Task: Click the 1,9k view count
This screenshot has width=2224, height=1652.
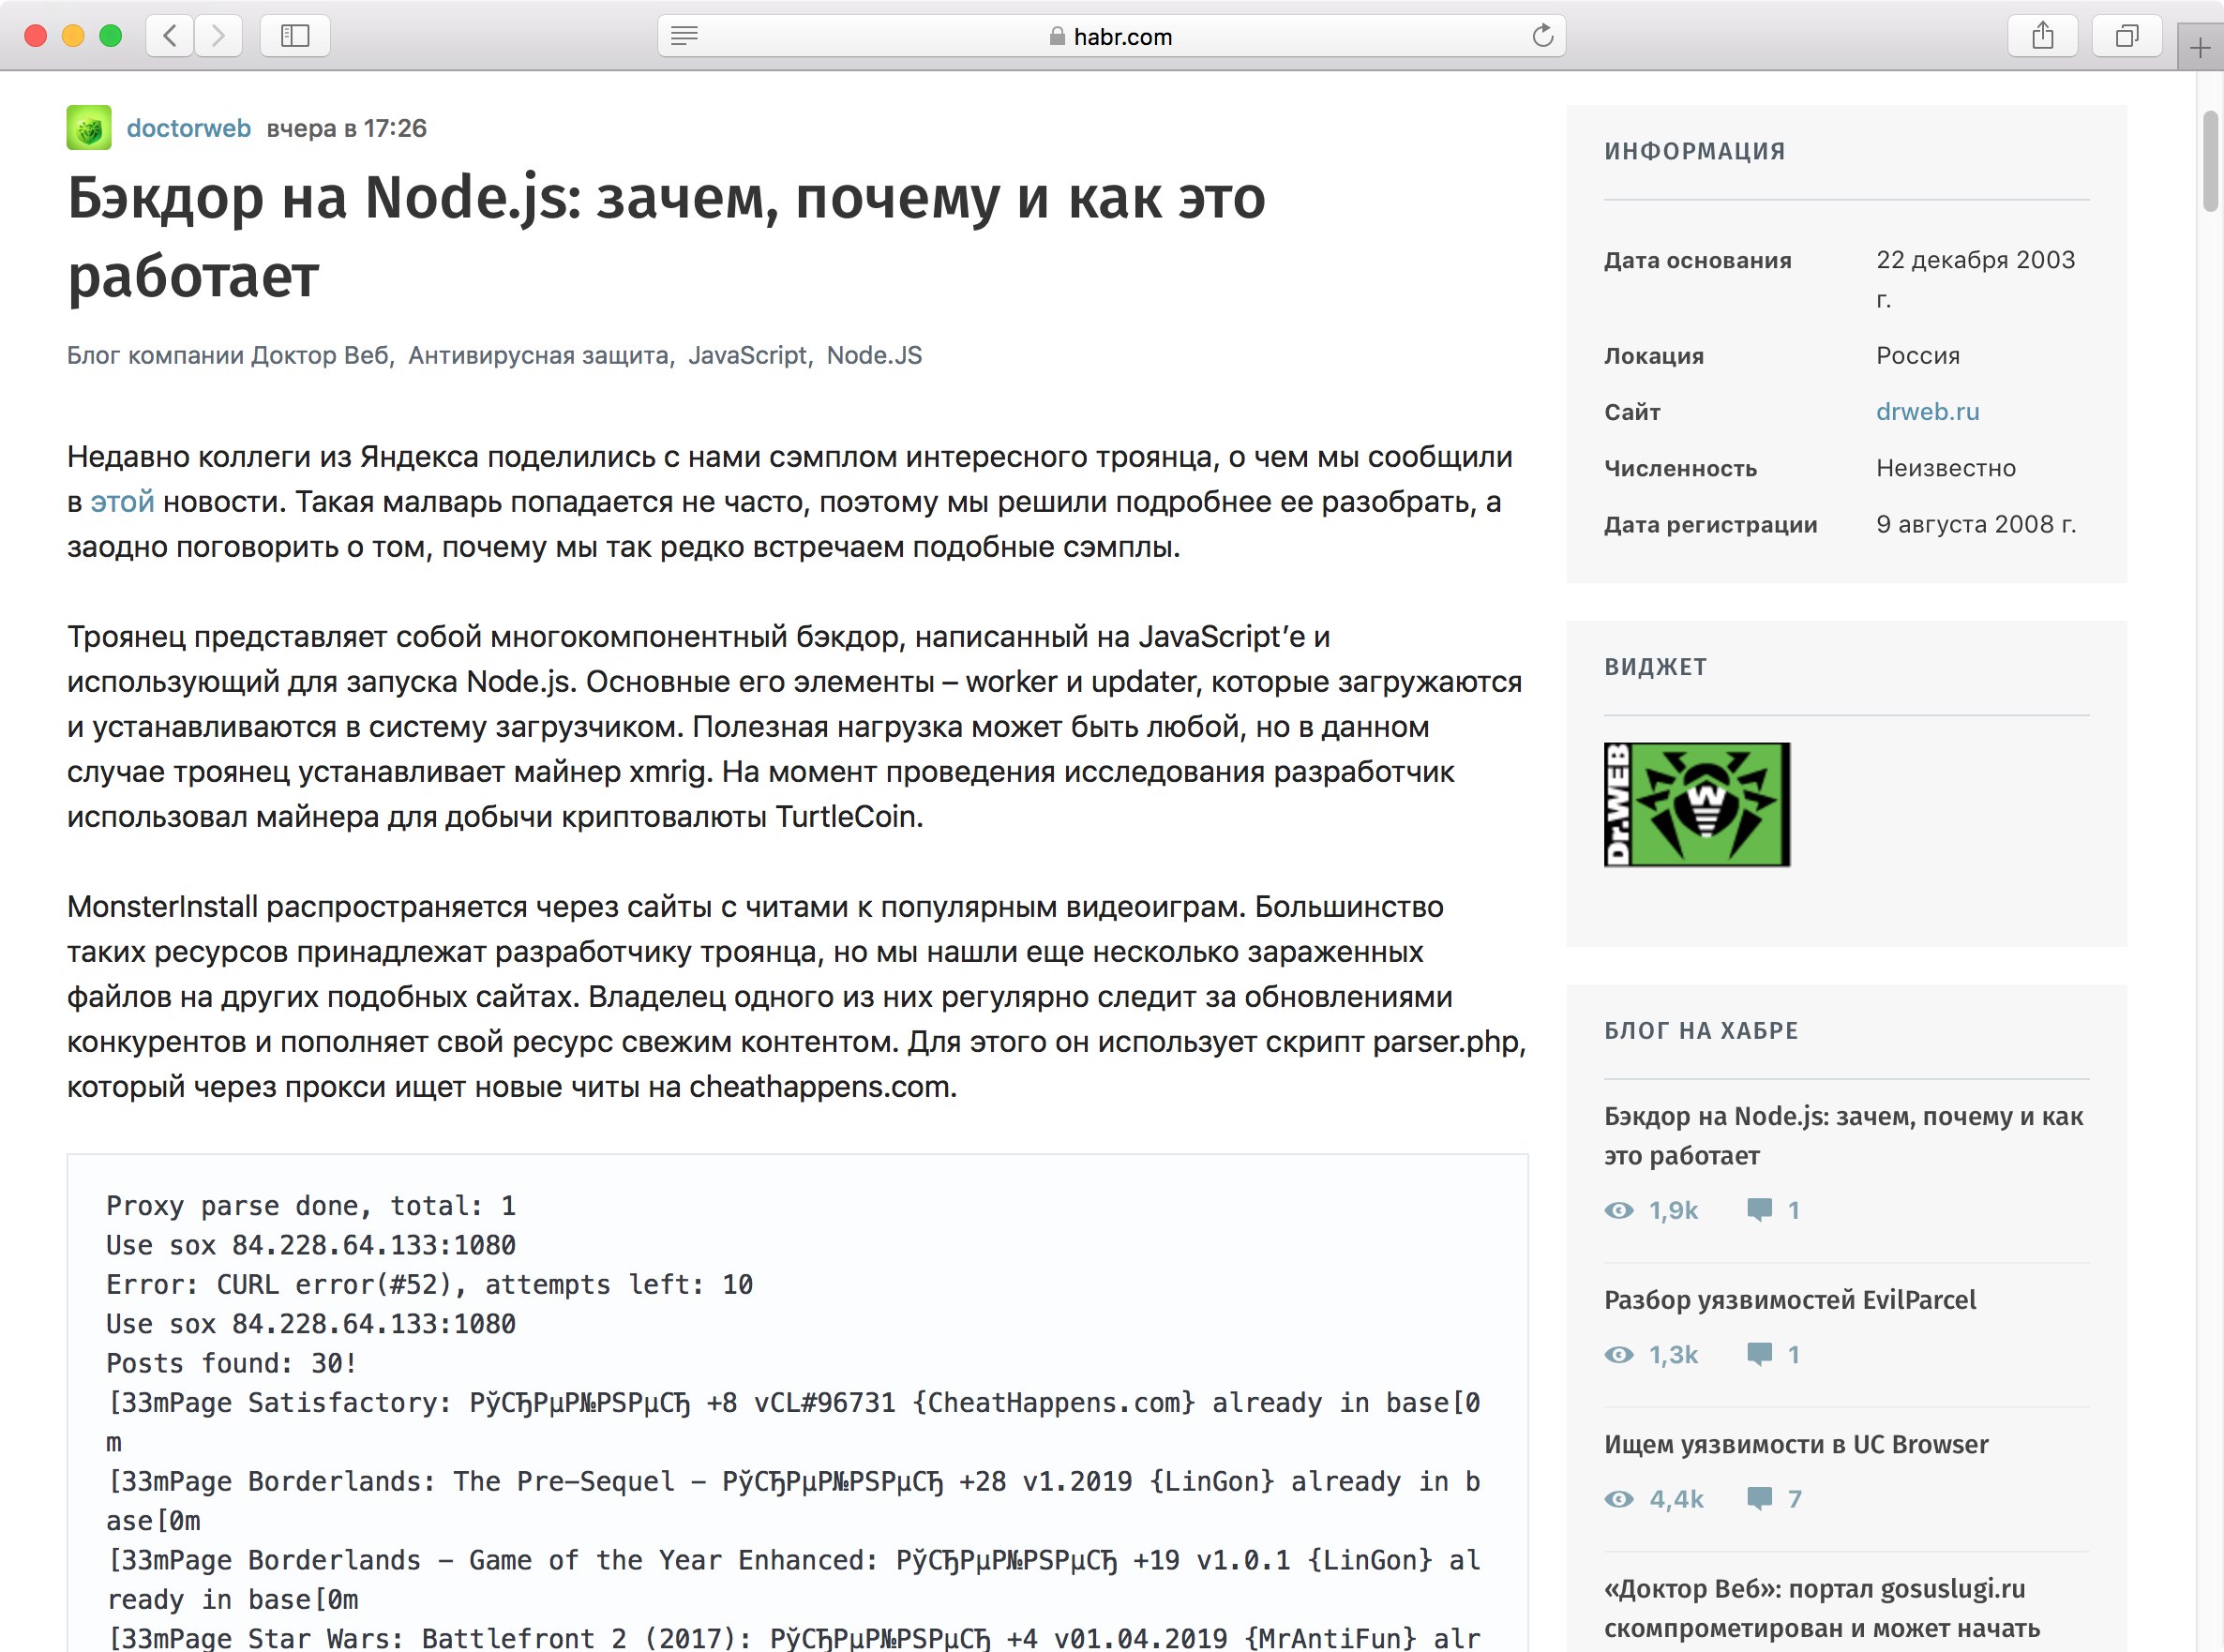Action: [1673, 1210]
